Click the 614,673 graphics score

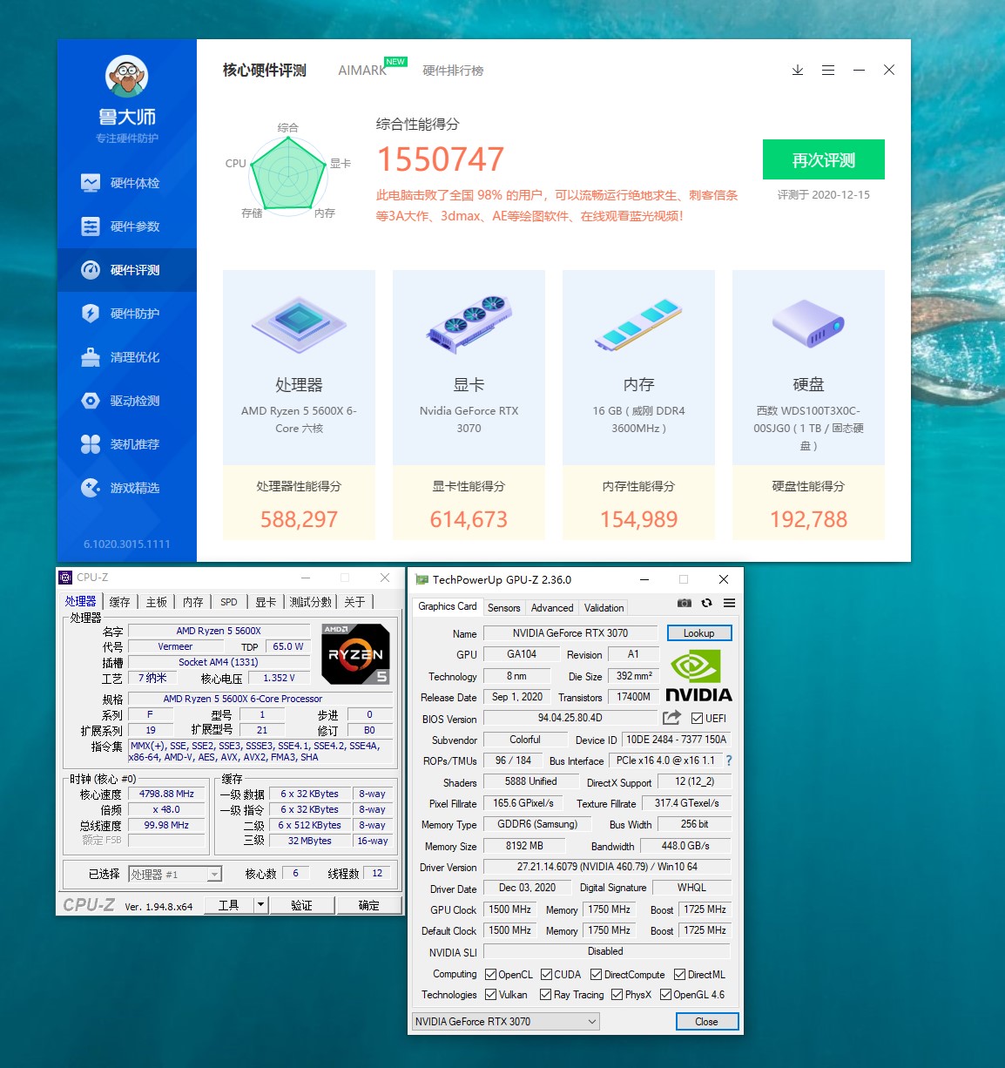[x=469, y=520]
